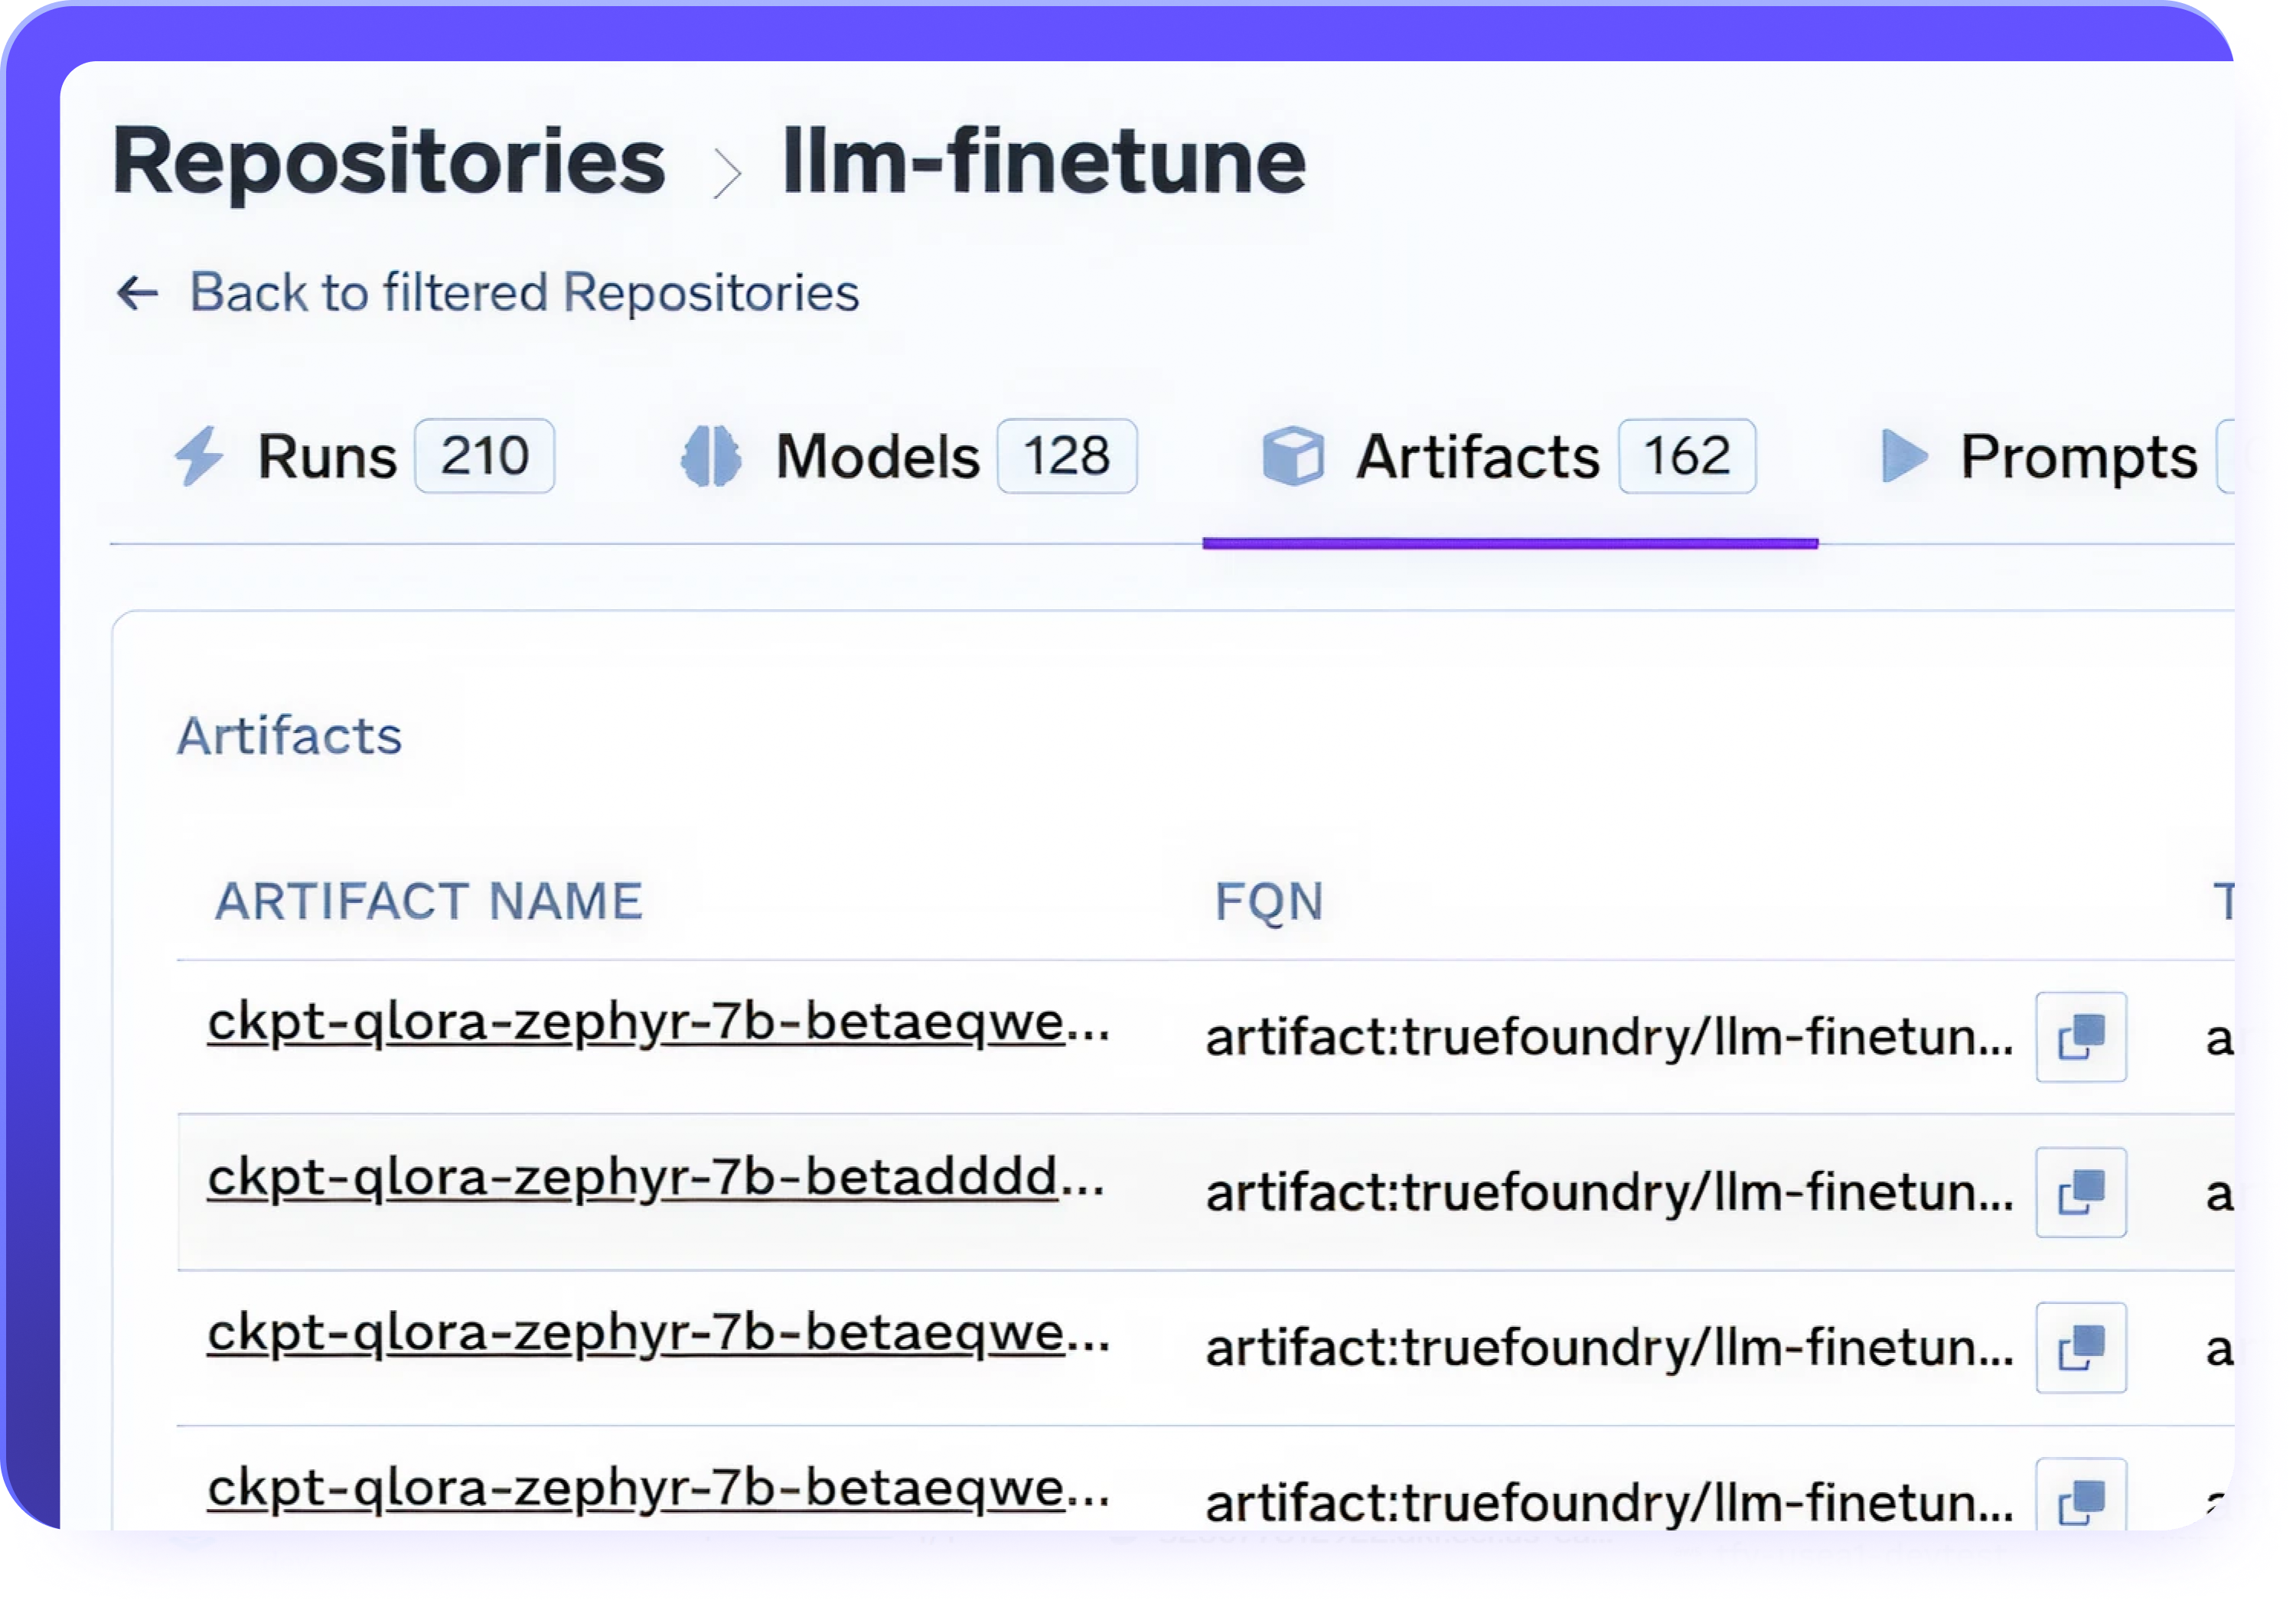Viewport: 2296px width, 1607px height.
Task: Open Repositories breadcrumb link
Action: click(x=388, y=162)
